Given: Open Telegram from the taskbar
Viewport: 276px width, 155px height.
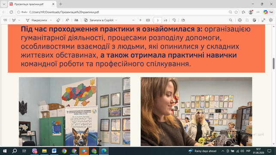Looking at the screenshot, I should coord(84,151).
